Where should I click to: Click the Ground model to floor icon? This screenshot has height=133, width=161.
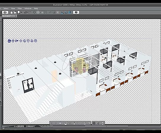click(x=75, y=123)
